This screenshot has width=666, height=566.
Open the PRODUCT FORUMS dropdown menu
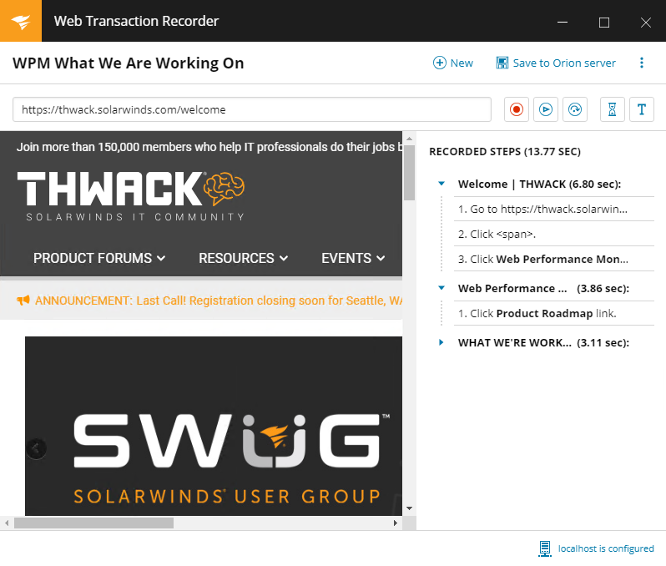pos(99,258)
